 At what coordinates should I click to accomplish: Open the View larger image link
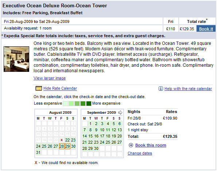pyautogui.click(x=50, y=78)
